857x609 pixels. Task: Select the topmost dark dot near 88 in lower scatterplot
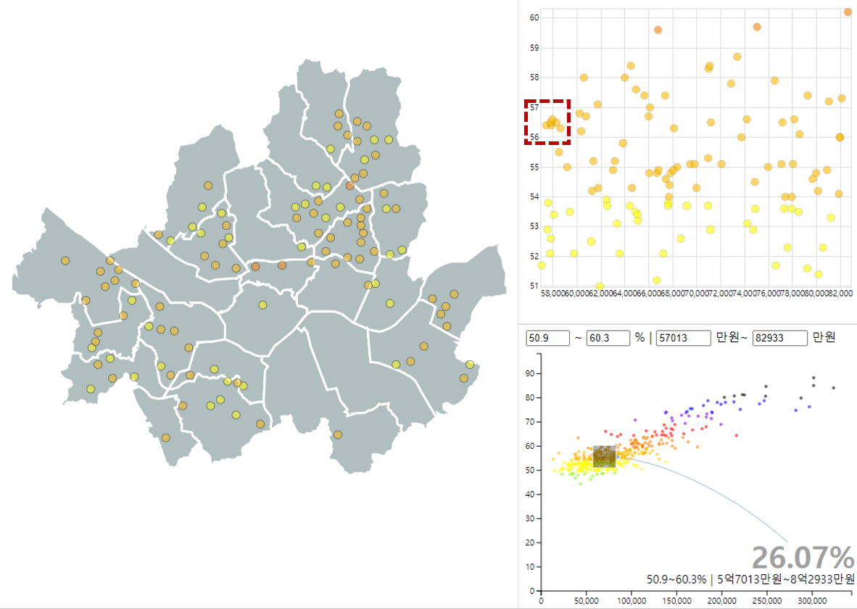coord(813,378)
